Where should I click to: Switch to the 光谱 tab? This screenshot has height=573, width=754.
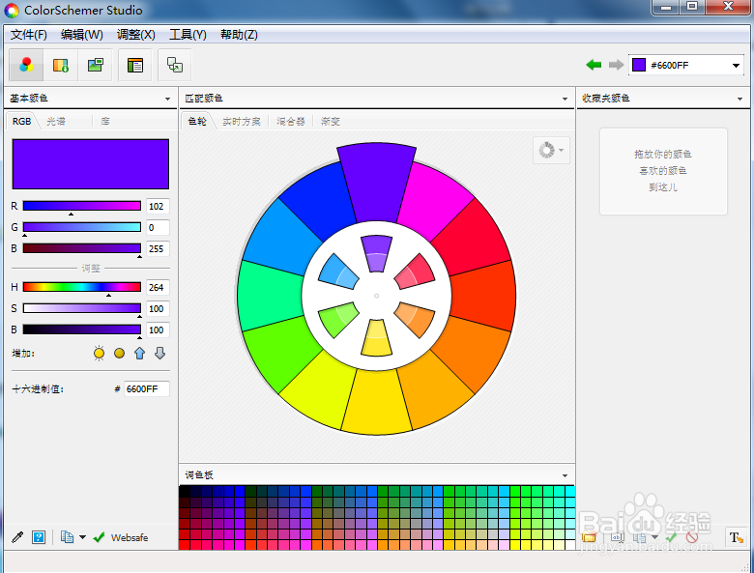click(56, 121)
